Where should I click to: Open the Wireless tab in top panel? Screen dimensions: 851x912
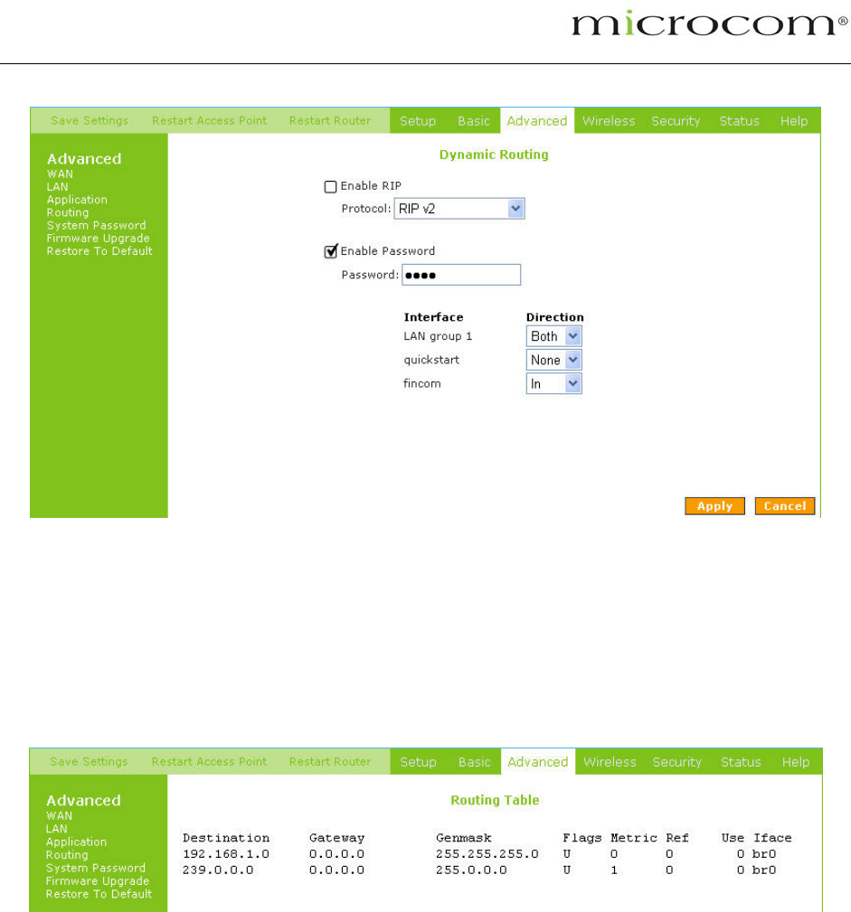pos(609,121)
